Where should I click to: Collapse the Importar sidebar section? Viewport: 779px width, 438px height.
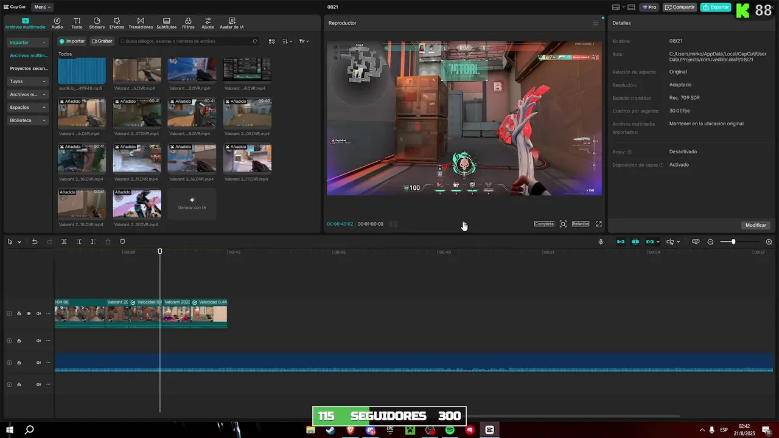(x=28, y=43)
